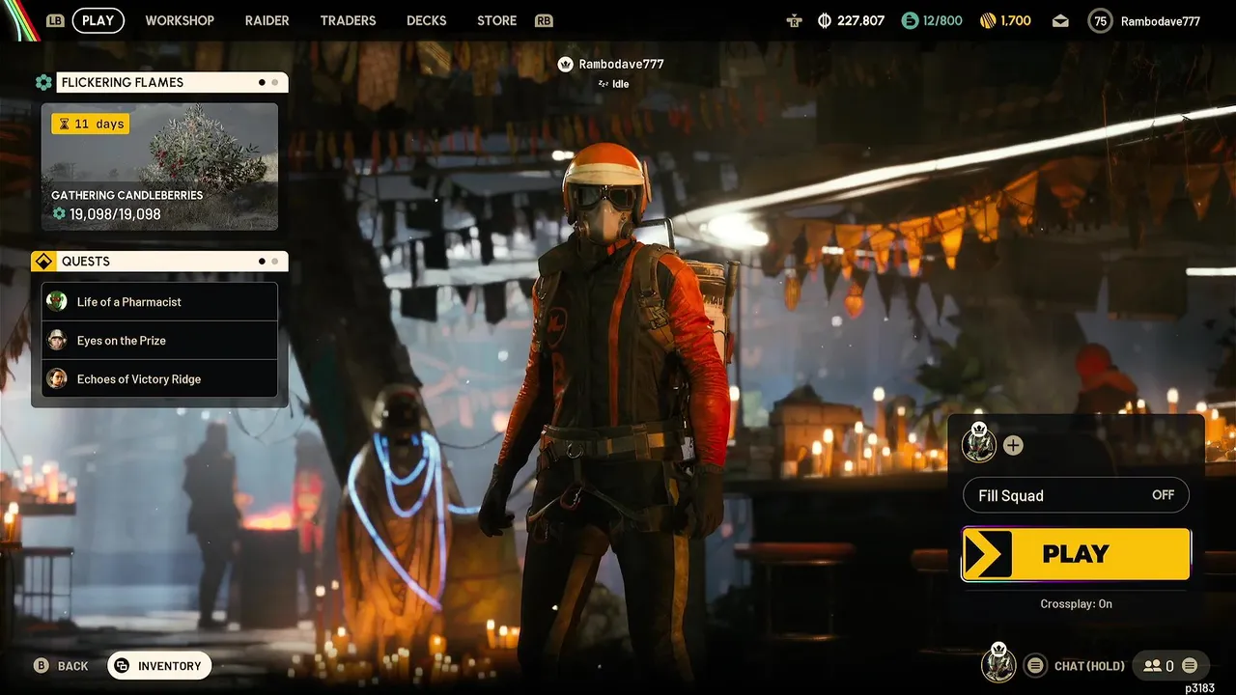The height and width of the screenshot is (695, 1236).
Task: Click the Idle status text
Action: [x=621, y=84]
